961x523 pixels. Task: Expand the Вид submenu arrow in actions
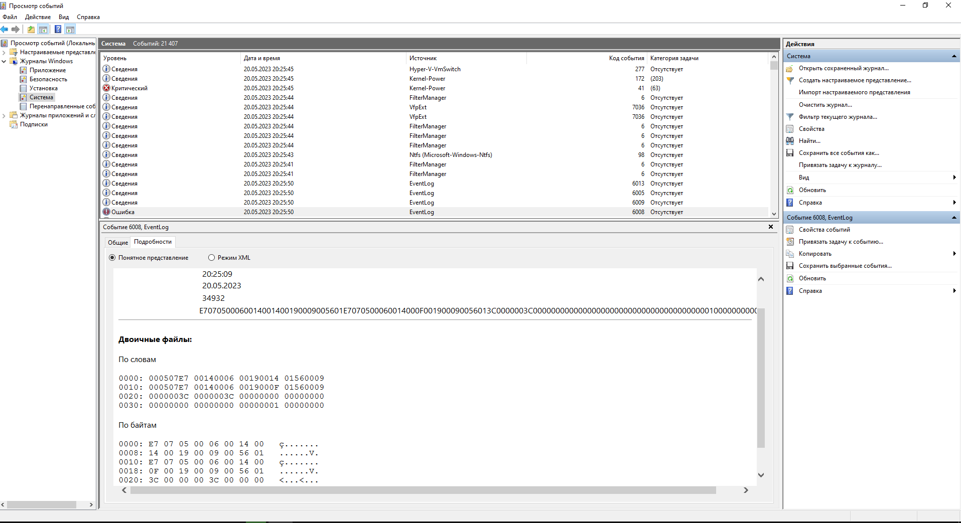click(x=954, y=178)
